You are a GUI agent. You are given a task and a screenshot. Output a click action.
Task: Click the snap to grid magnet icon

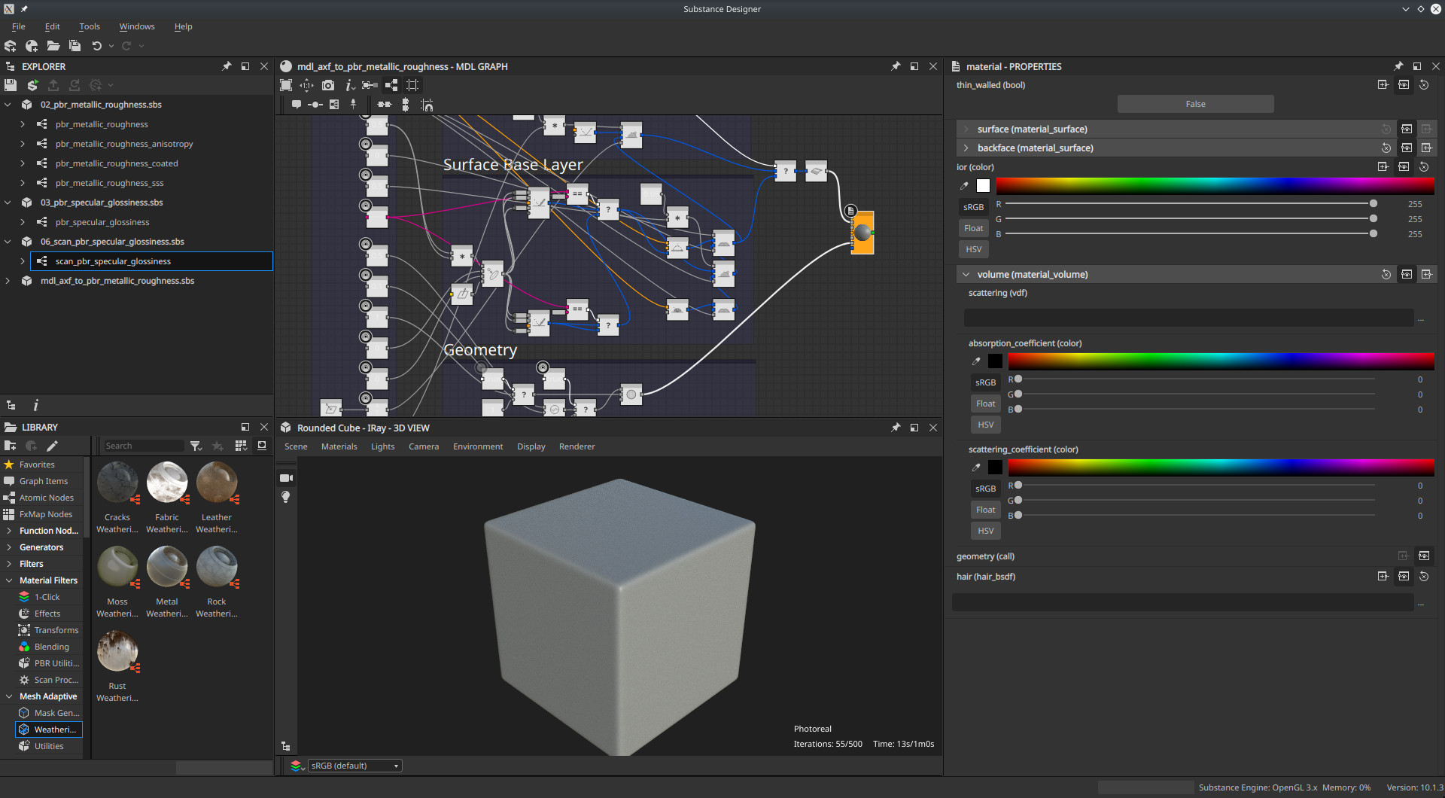tap(427, 105)
